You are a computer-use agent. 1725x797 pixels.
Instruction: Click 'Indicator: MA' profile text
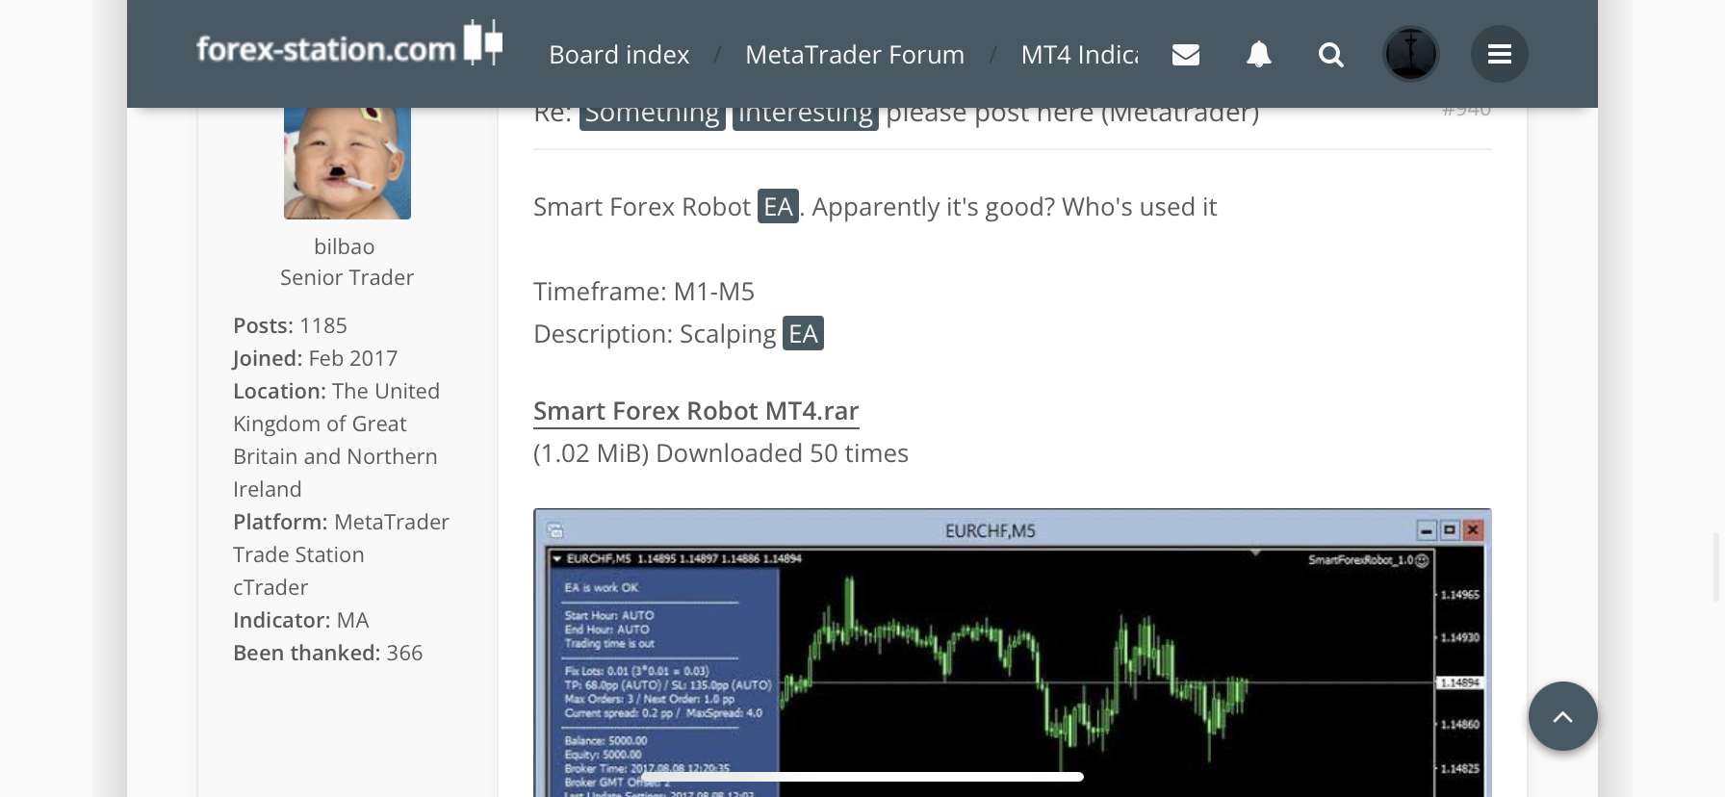point(300,620)
